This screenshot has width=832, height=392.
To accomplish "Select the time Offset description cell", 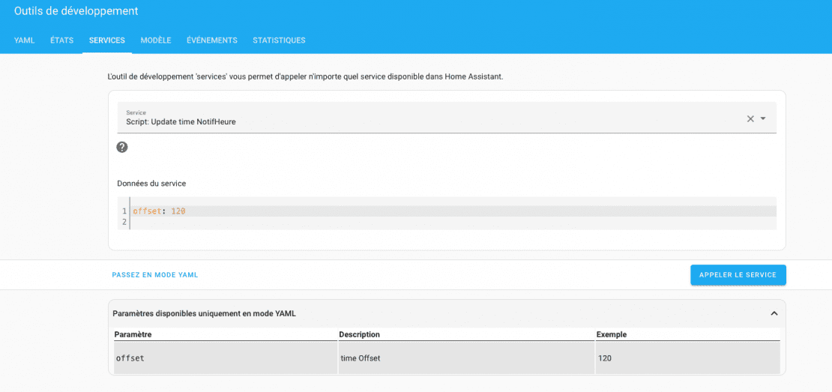I will 465,358.
